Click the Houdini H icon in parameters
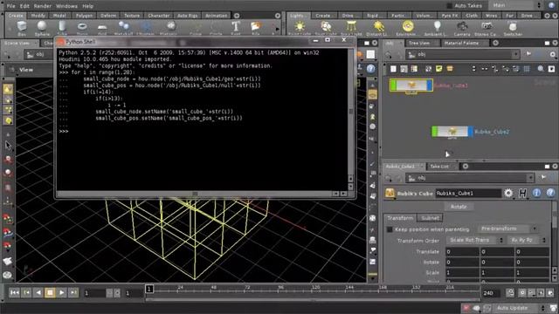The width and height of the screenshot is (559, 314). (522, 193)
